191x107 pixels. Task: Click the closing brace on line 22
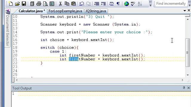coord(41,63)
